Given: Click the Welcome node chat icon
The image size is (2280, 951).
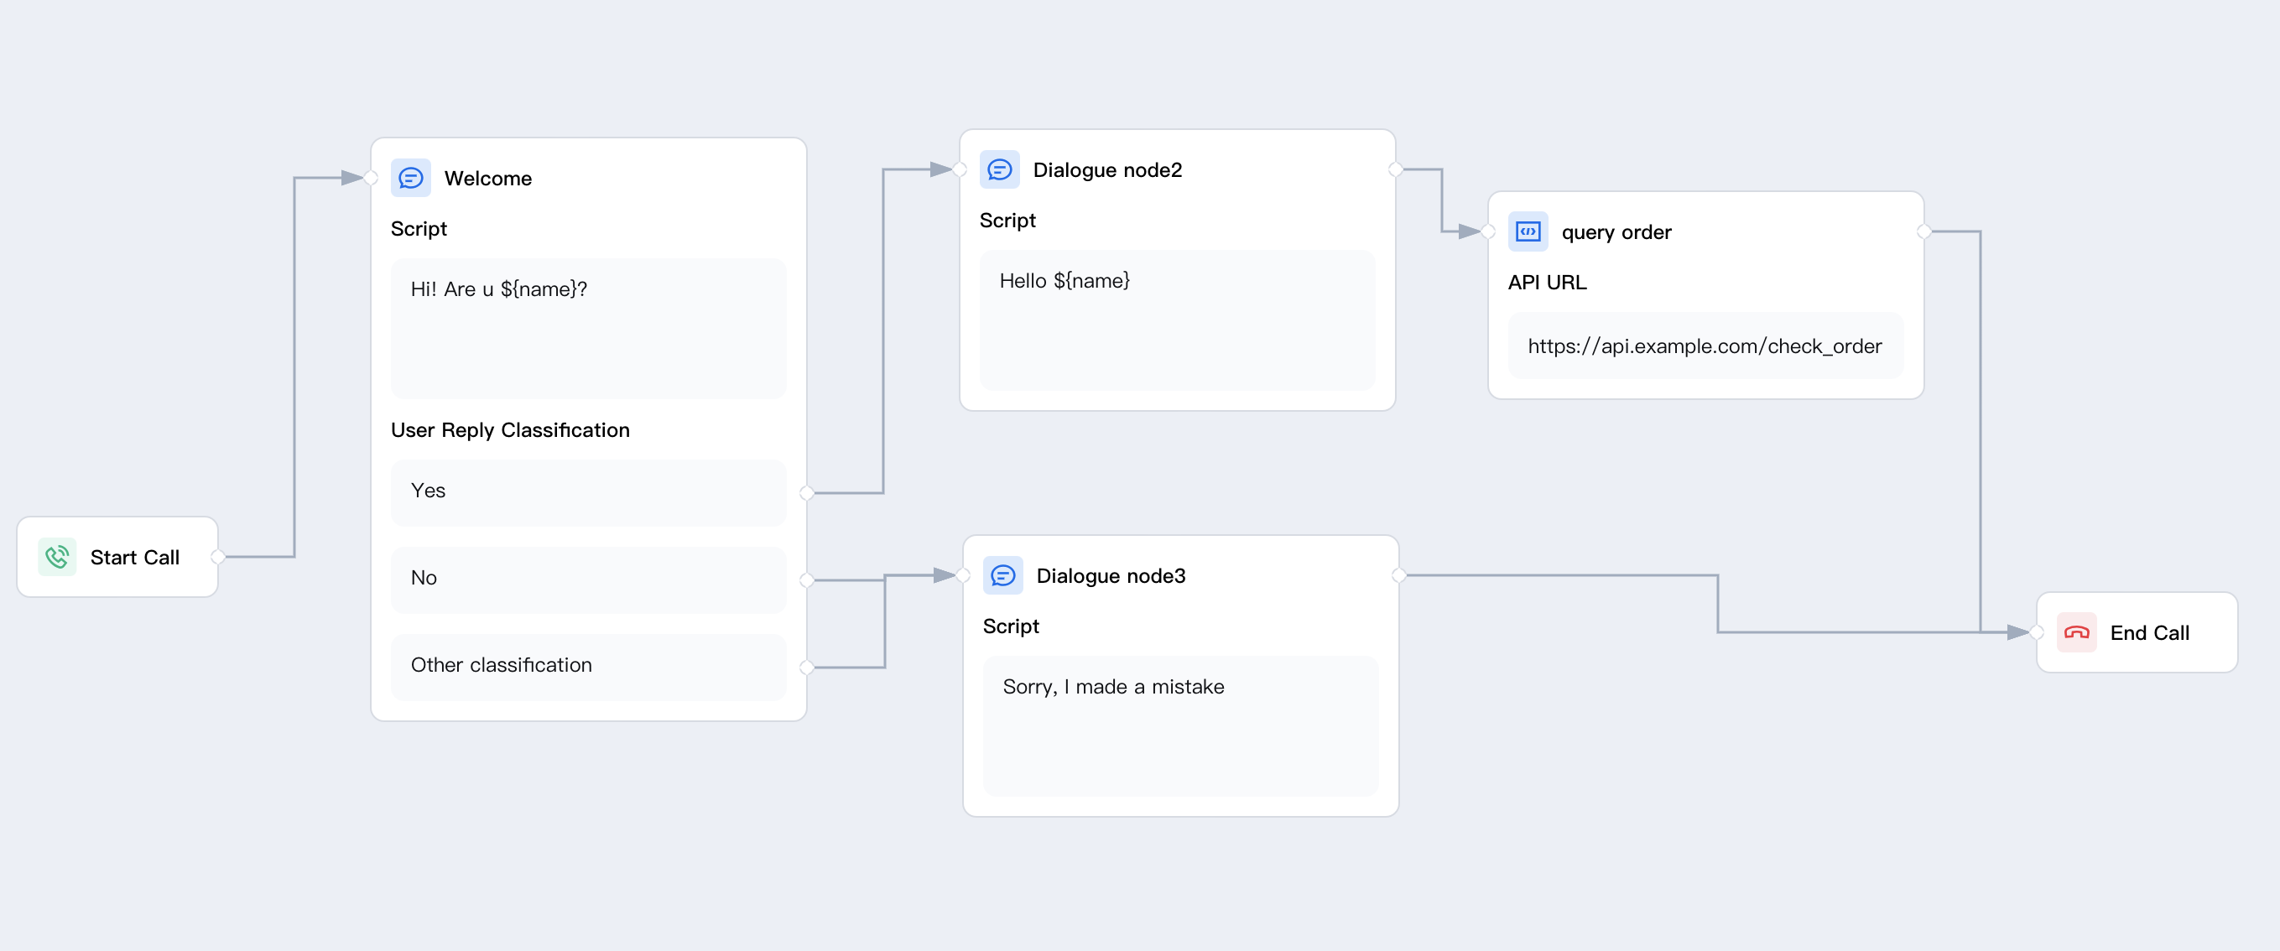Looking at the screenshot, I should 411,178.
